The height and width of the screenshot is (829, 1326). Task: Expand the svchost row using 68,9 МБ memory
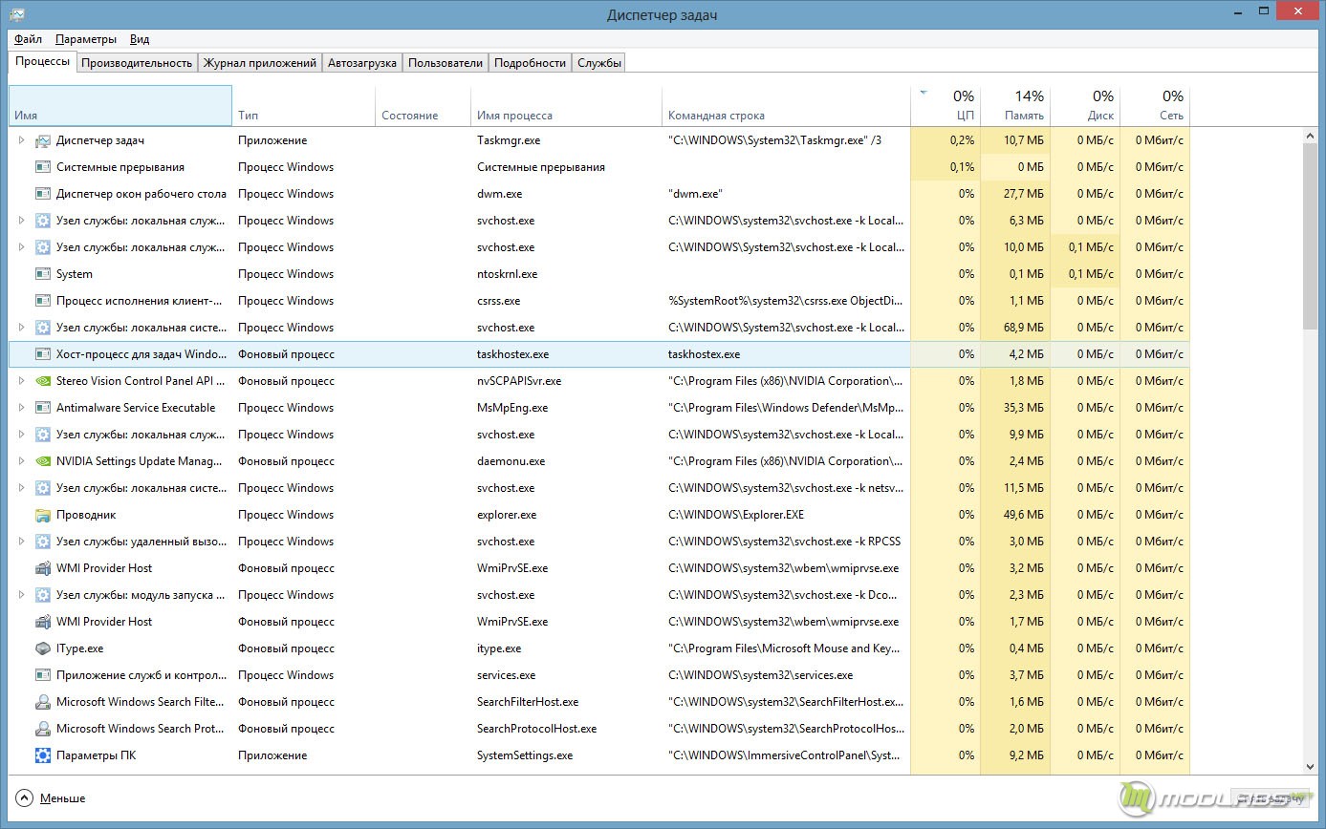(22, 328)
